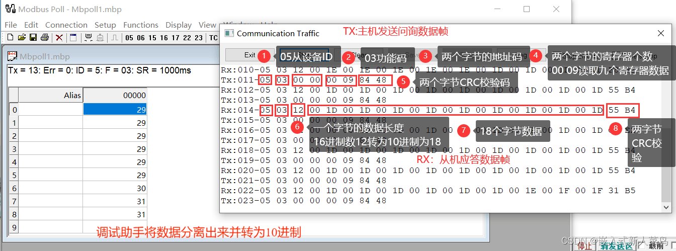This screenshot has width=676, height=251.
Task: Select function 05 toolbar button
Action: pos(130,38)
